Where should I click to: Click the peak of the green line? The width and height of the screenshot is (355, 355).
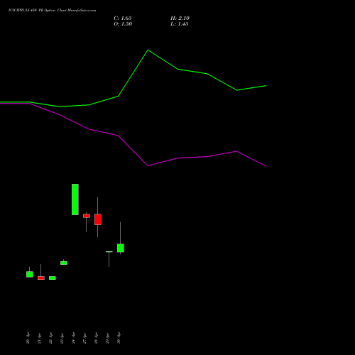click(x=148, y=50)
